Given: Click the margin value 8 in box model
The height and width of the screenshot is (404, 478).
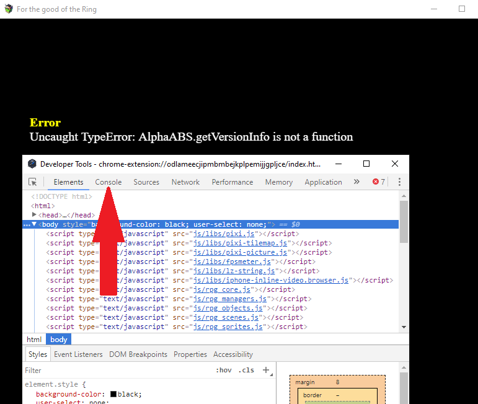Looking at the screenshot, I should tap(337, 382).
